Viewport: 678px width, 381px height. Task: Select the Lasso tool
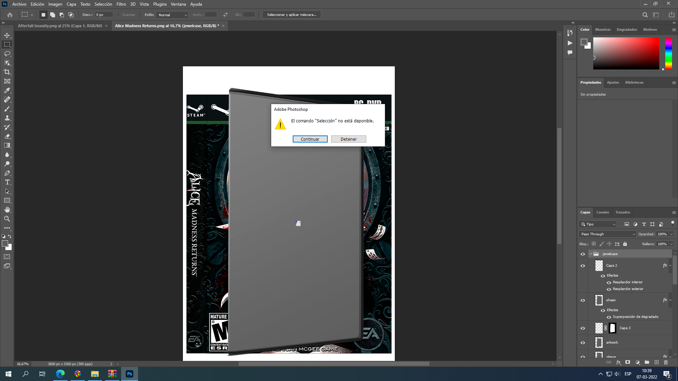[7, 54]
